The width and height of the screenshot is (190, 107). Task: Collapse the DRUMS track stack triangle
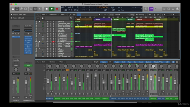pyautogui.click(x=39, y=33)
